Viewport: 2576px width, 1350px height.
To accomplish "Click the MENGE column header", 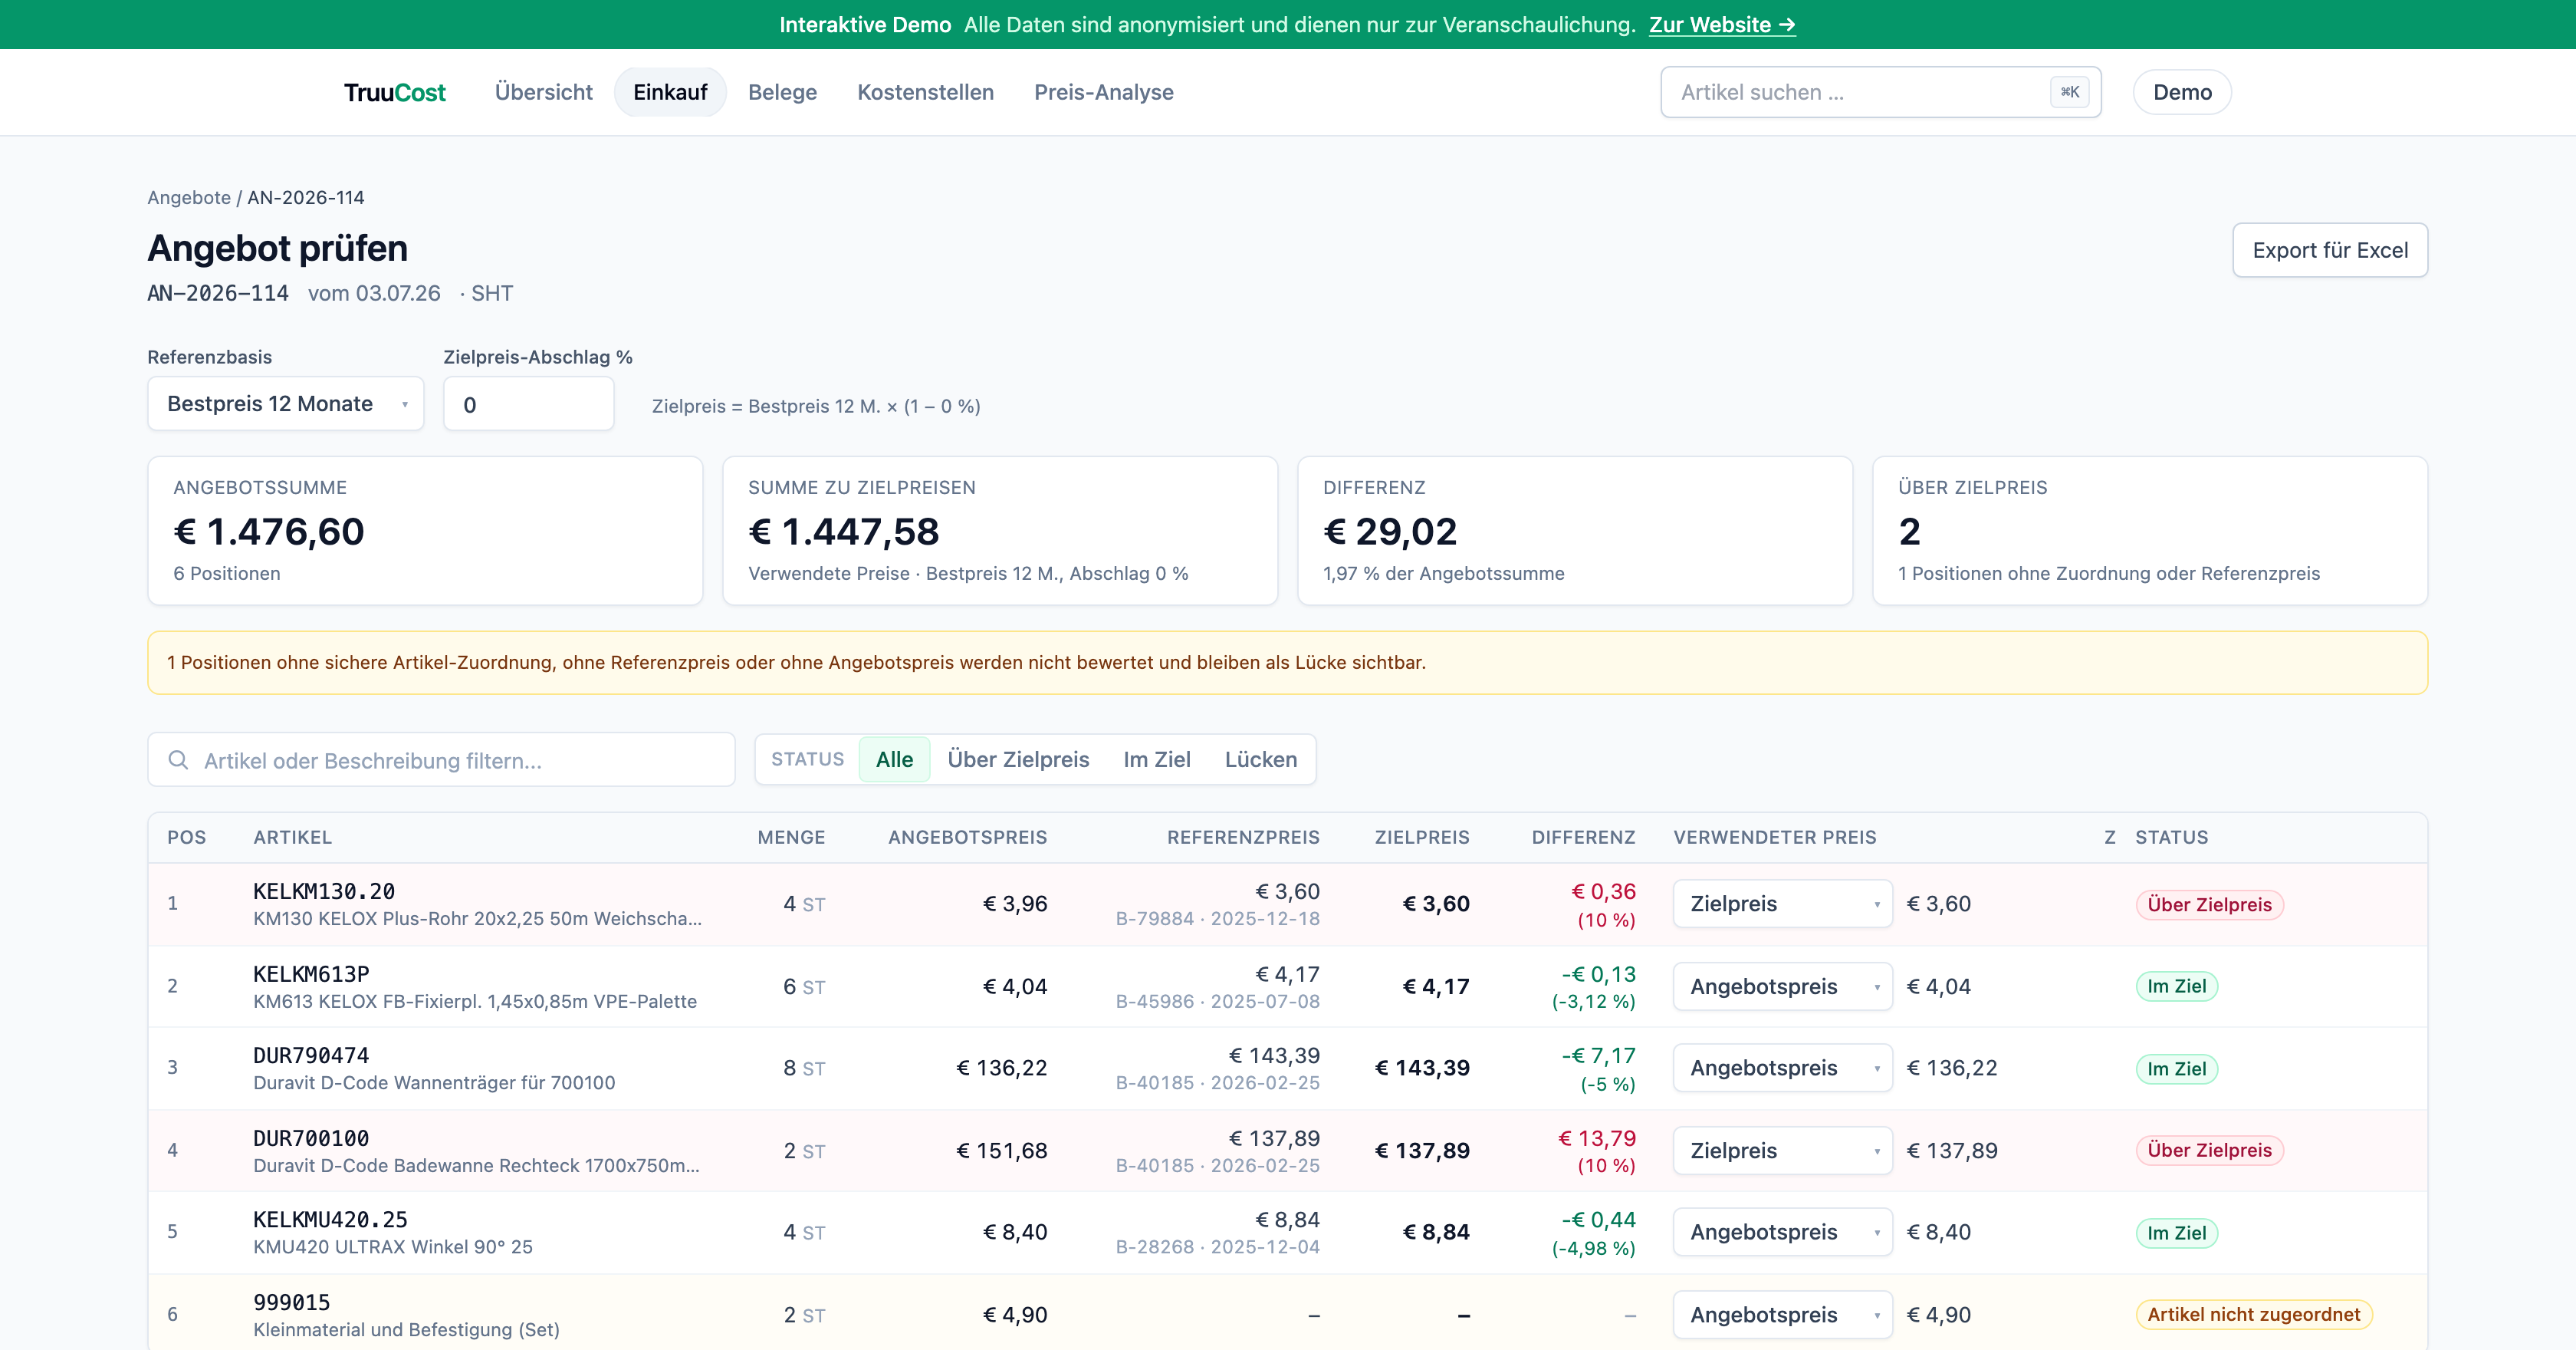I will 791,838.
